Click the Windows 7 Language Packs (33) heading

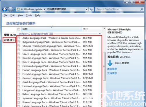click(36, 34)
